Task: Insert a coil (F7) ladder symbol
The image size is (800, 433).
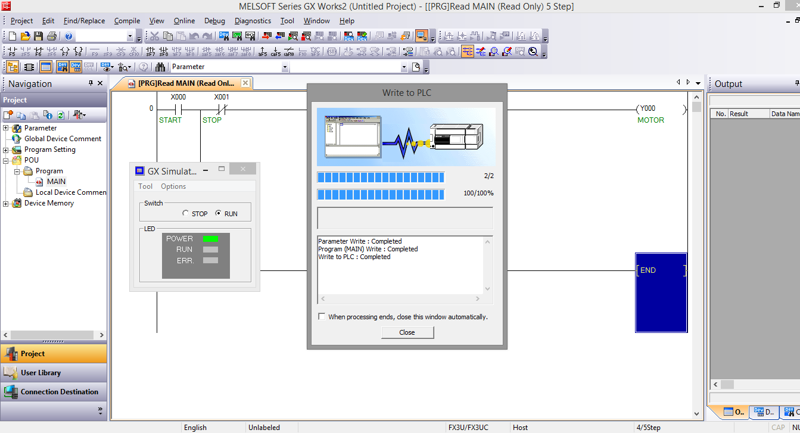Action: pos(64,52)
